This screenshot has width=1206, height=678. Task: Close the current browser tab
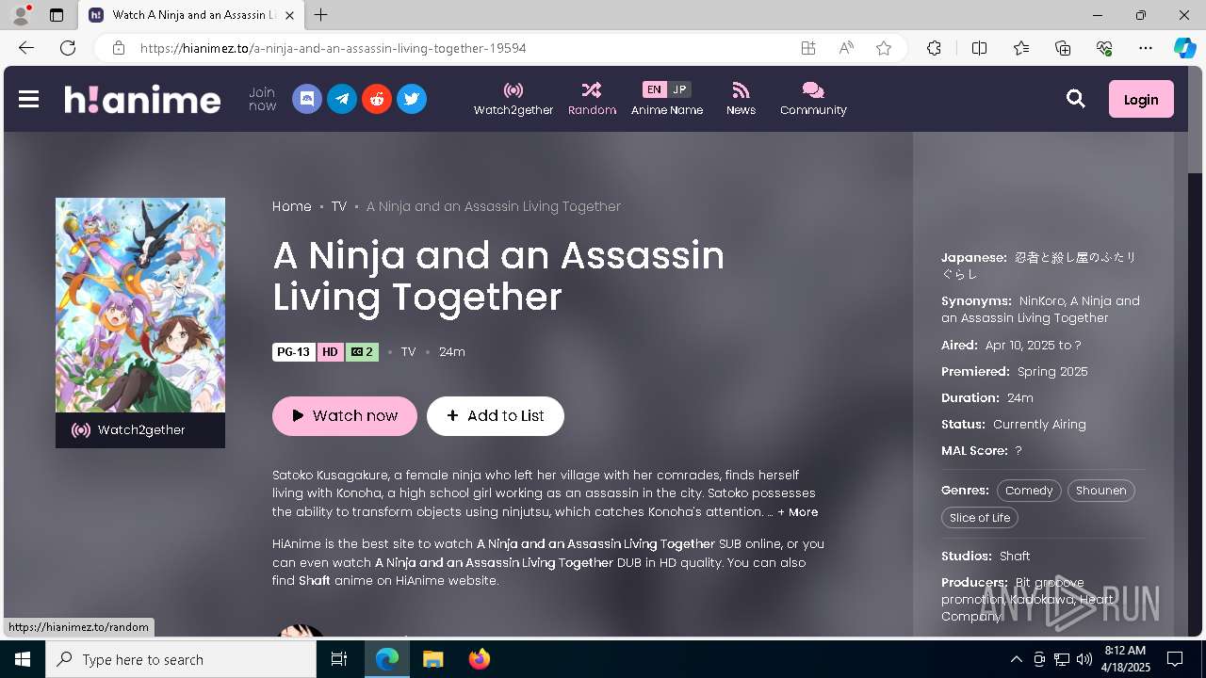(289, 15)
